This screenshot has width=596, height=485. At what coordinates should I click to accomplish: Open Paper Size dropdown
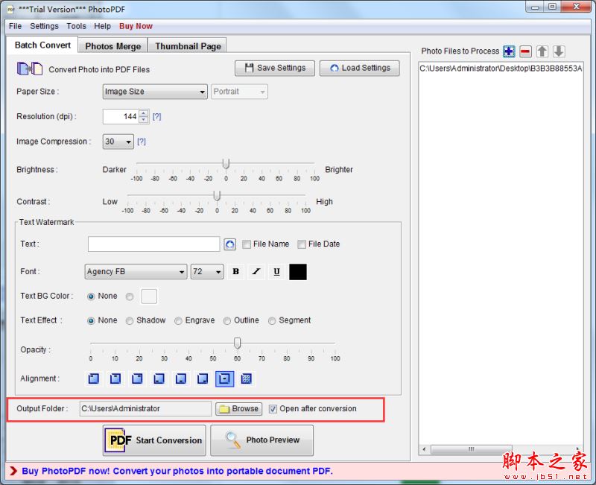point(155,92)
